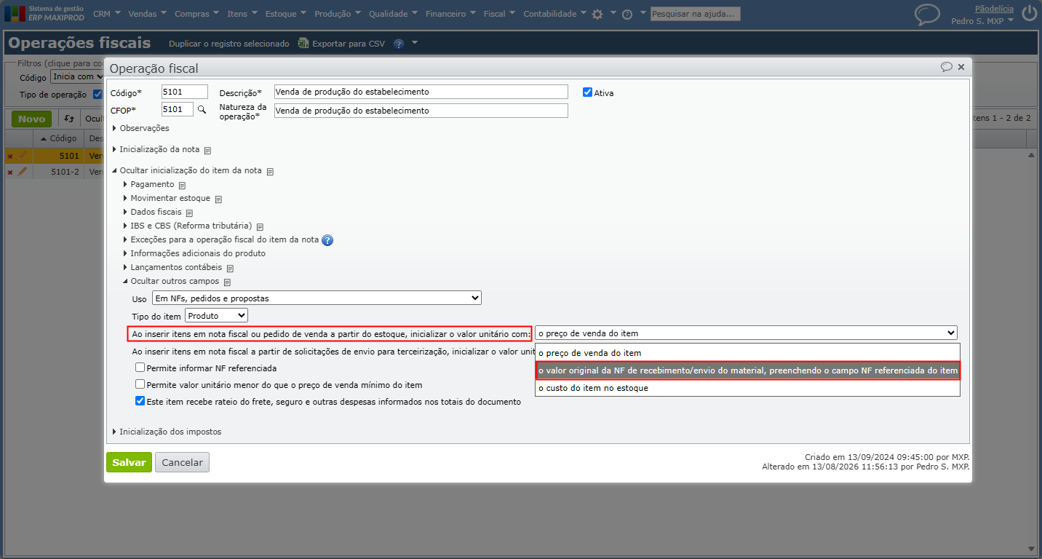Open the Financeiro menu
This screenshot has height=559, width=1042.
(450, 14)
